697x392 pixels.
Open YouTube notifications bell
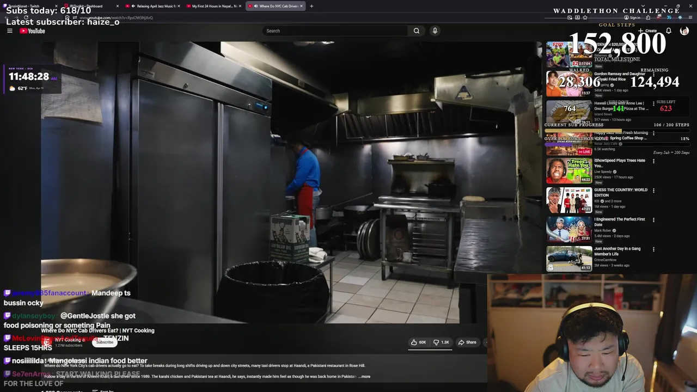pyautogui.click(x=669, y=31)
